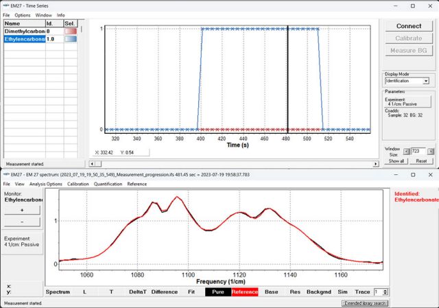Click the X Y coordinate readout box
439x308 pixels.
click(x=121, y=152)
